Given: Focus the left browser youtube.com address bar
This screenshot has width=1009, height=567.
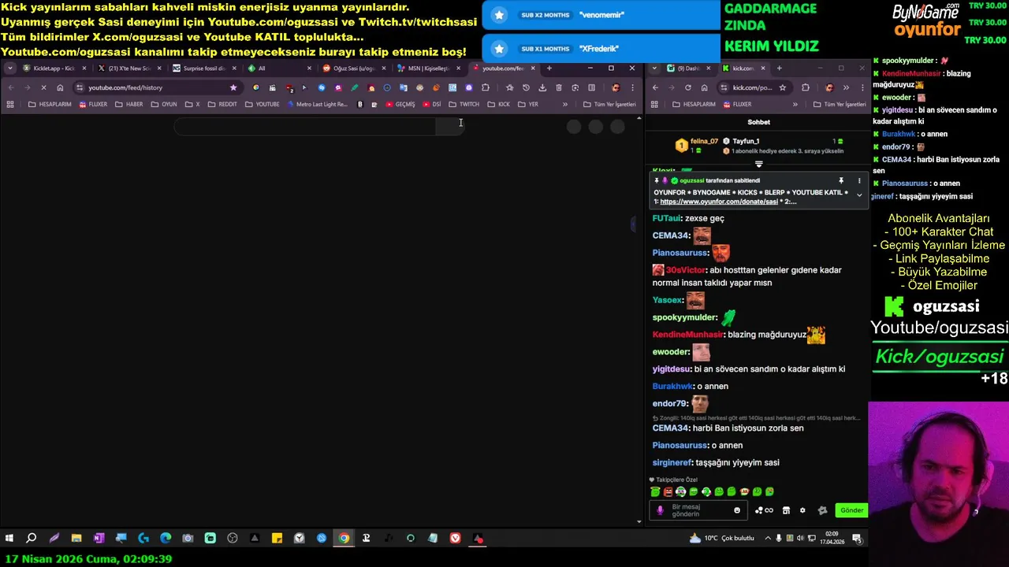Looking at the screenshot, I should click(158, 87).
